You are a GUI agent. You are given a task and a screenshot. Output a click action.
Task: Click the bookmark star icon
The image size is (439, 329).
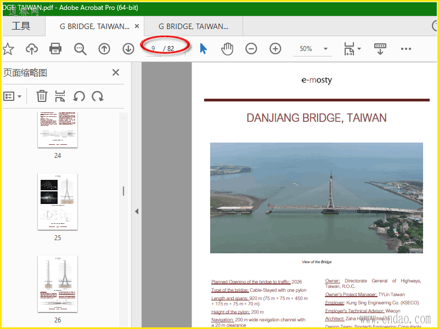click(x=8, y=49)
